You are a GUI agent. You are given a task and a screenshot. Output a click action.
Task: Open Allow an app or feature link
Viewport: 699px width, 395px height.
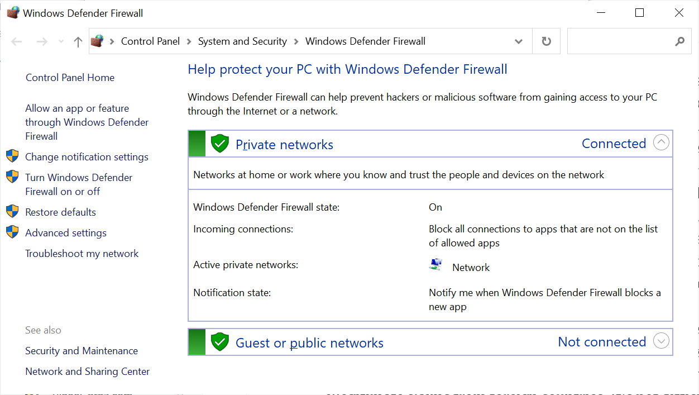[87, 122]
